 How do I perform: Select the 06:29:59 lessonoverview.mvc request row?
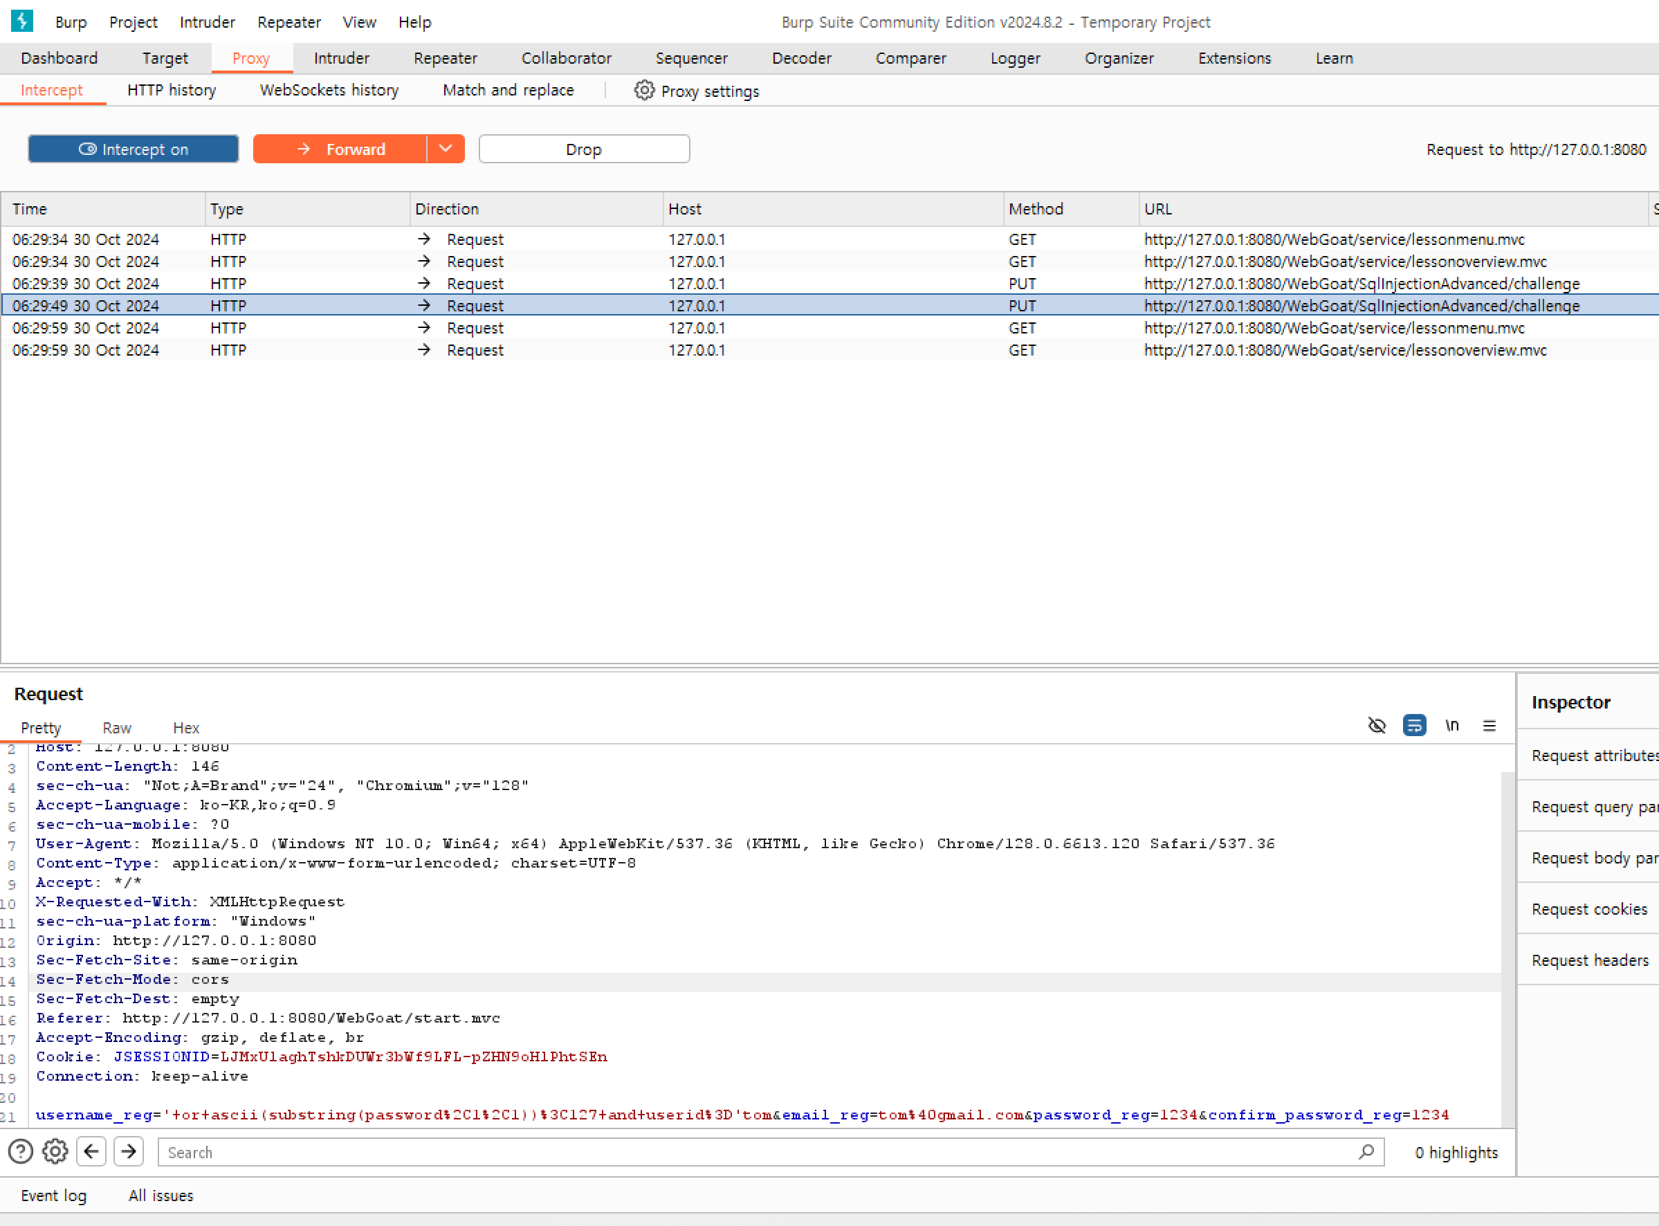point(829,350)
